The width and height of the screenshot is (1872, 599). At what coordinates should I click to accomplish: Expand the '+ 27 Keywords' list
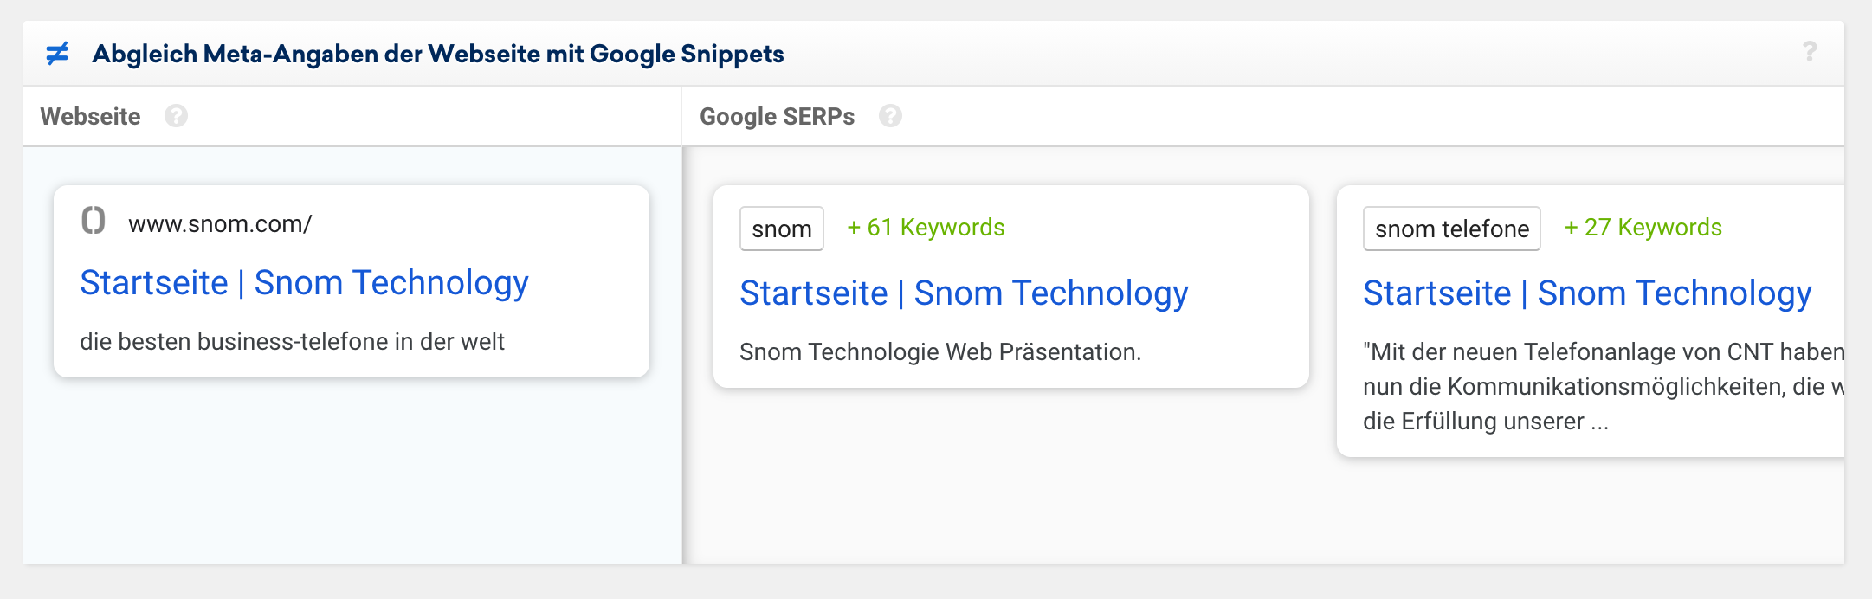1643,228
